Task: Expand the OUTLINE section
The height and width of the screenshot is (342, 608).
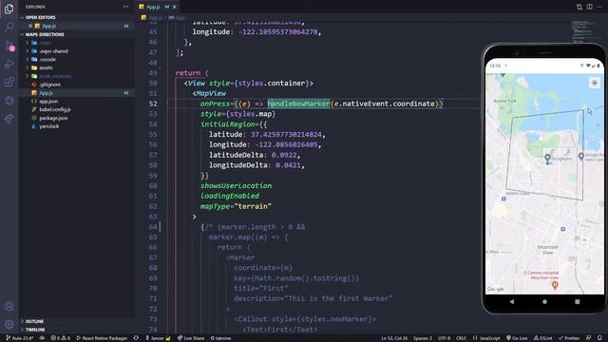Action: coord(77,321)
